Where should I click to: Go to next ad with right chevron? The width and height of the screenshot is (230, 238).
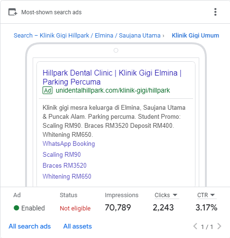(x=219, y=226)
